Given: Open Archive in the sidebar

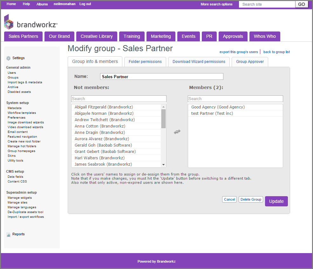Looking at the screenshot, I should coord(13,87).
